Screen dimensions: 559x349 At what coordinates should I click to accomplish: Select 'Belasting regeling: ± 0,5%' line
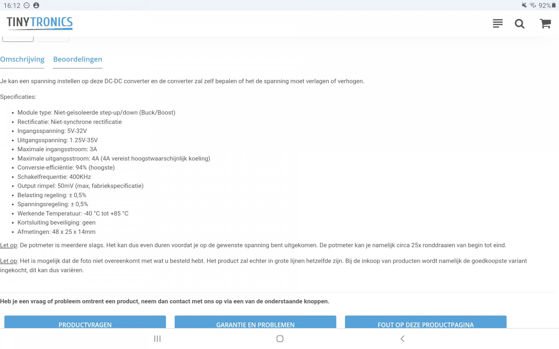[52, 195]
